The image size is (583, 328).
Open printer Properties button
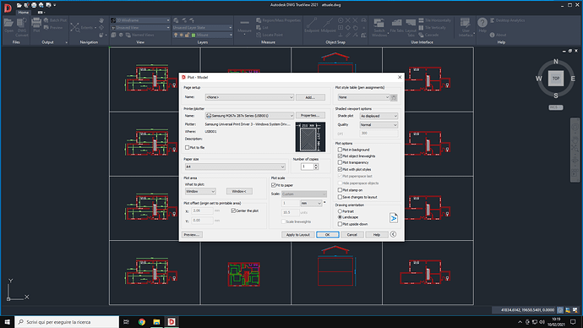(310, 116)
